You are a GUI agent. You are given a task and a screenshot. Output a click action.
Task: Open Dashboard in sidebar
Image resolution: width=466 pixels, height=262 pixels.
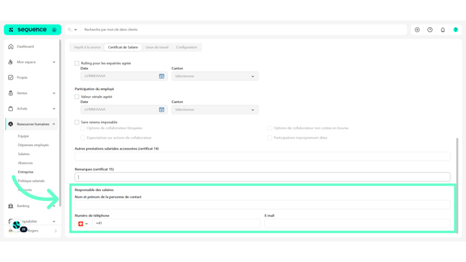pos(25,47)
